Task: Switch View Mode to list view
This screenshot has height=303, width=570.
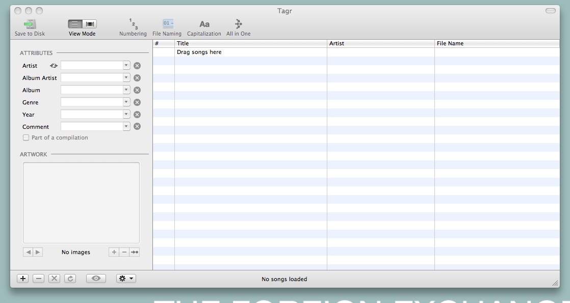Action: [x=75, y=24]
